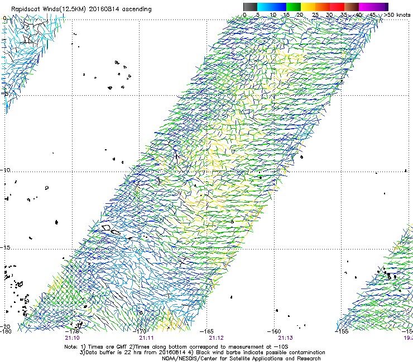Image resolution: width=413 pixels, height=362 pixels.
Task: Click the longitude label -170
Action: (x=140, y=331)
